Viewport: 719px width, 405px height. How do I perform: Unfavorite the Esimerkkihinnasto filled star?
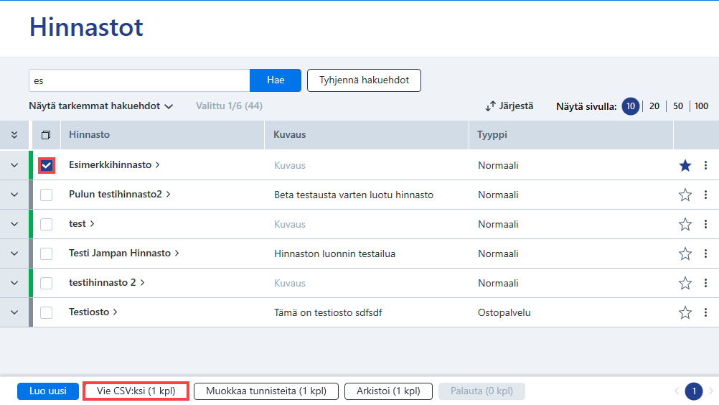point(685,166)
